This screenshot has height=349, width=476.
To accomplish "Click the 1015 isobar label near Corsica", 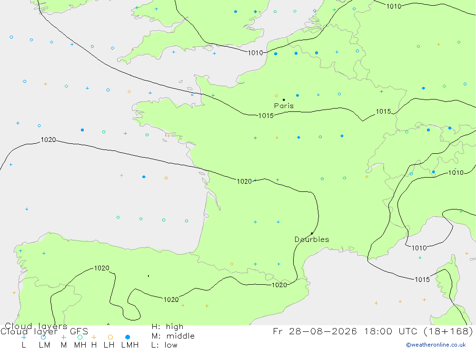I will pos(422,279).
